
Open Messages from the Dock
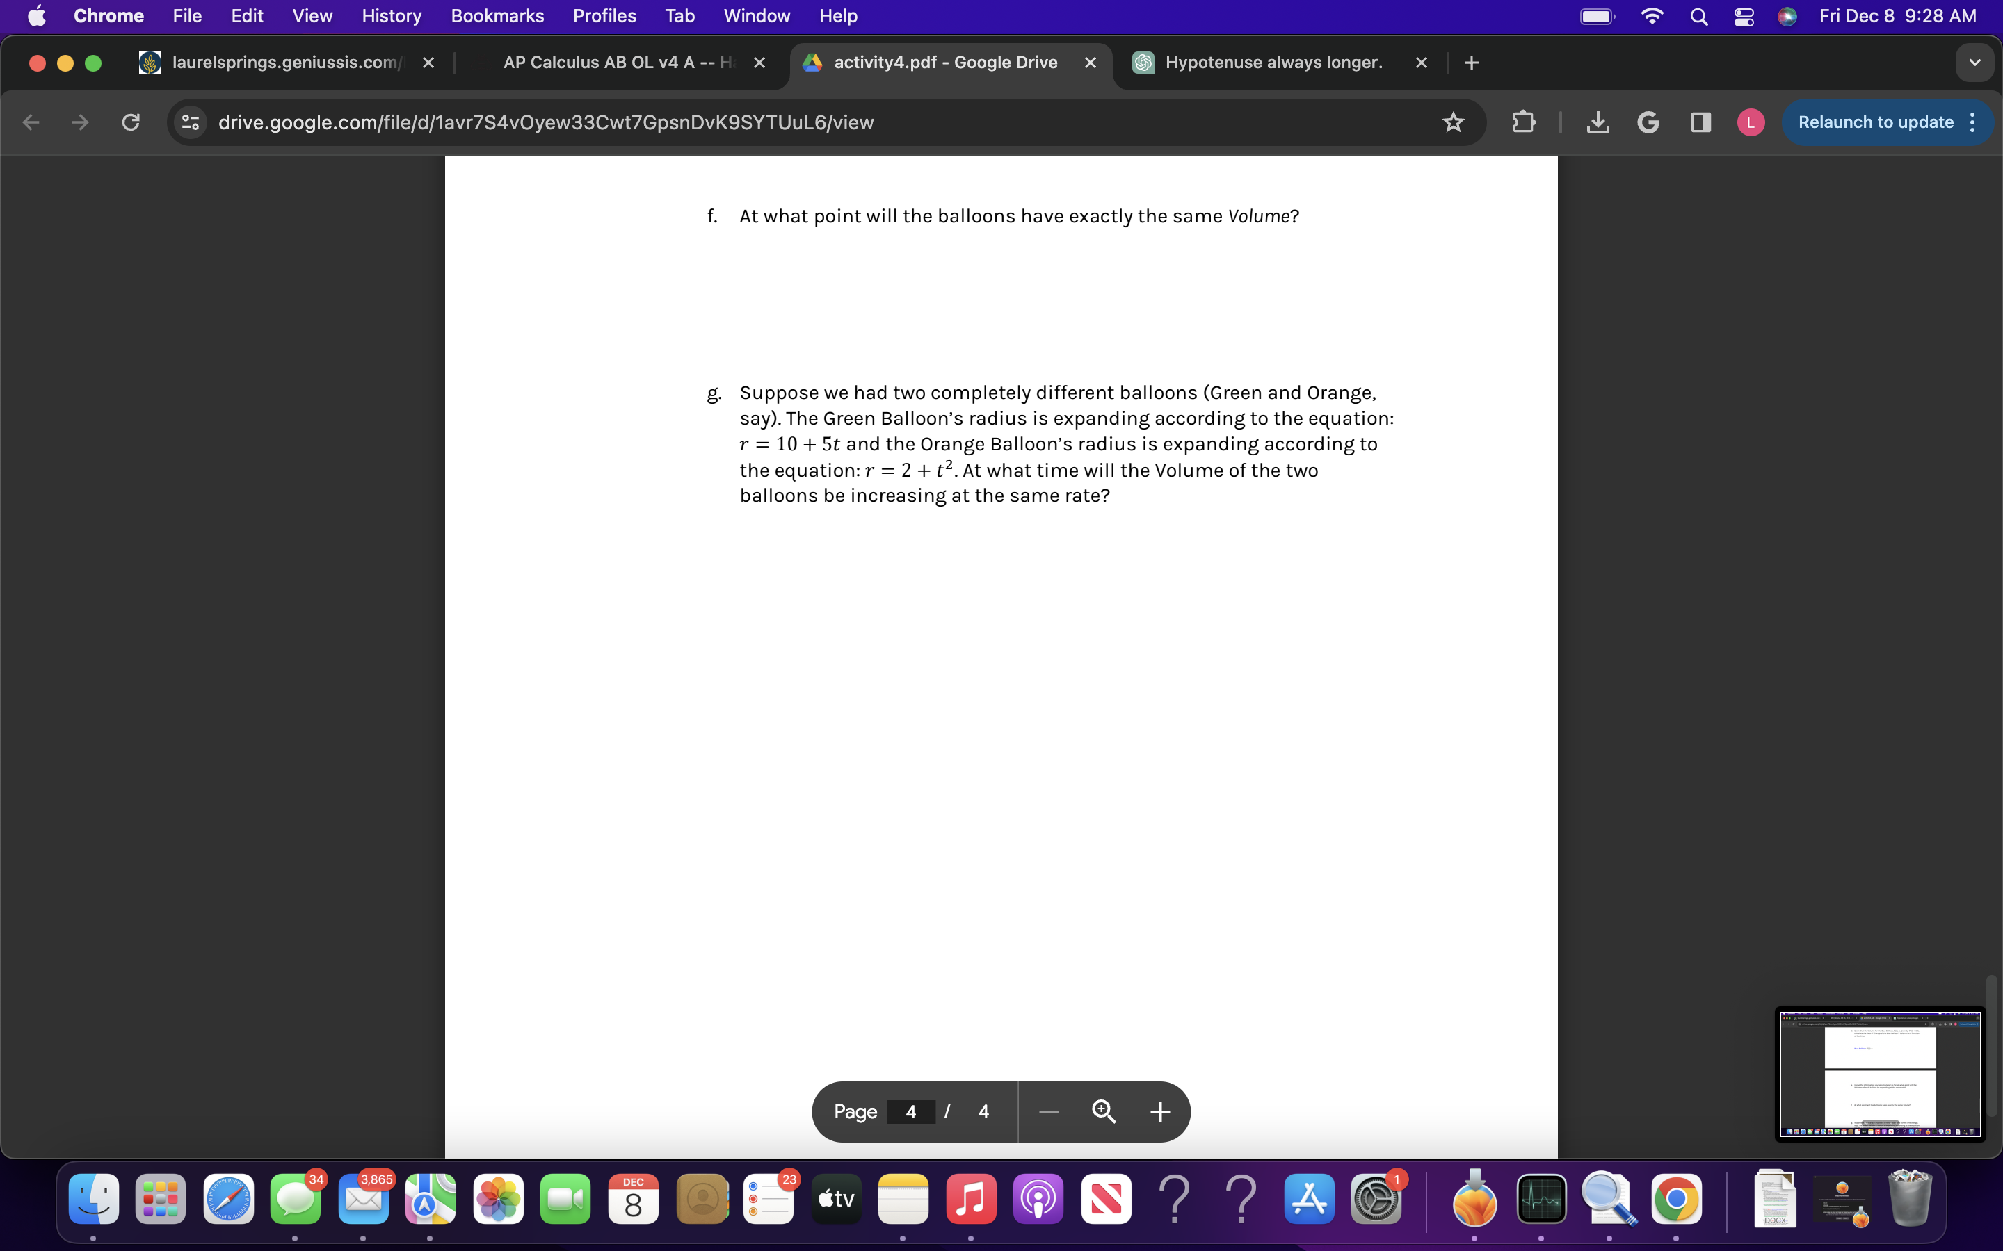296,1198
